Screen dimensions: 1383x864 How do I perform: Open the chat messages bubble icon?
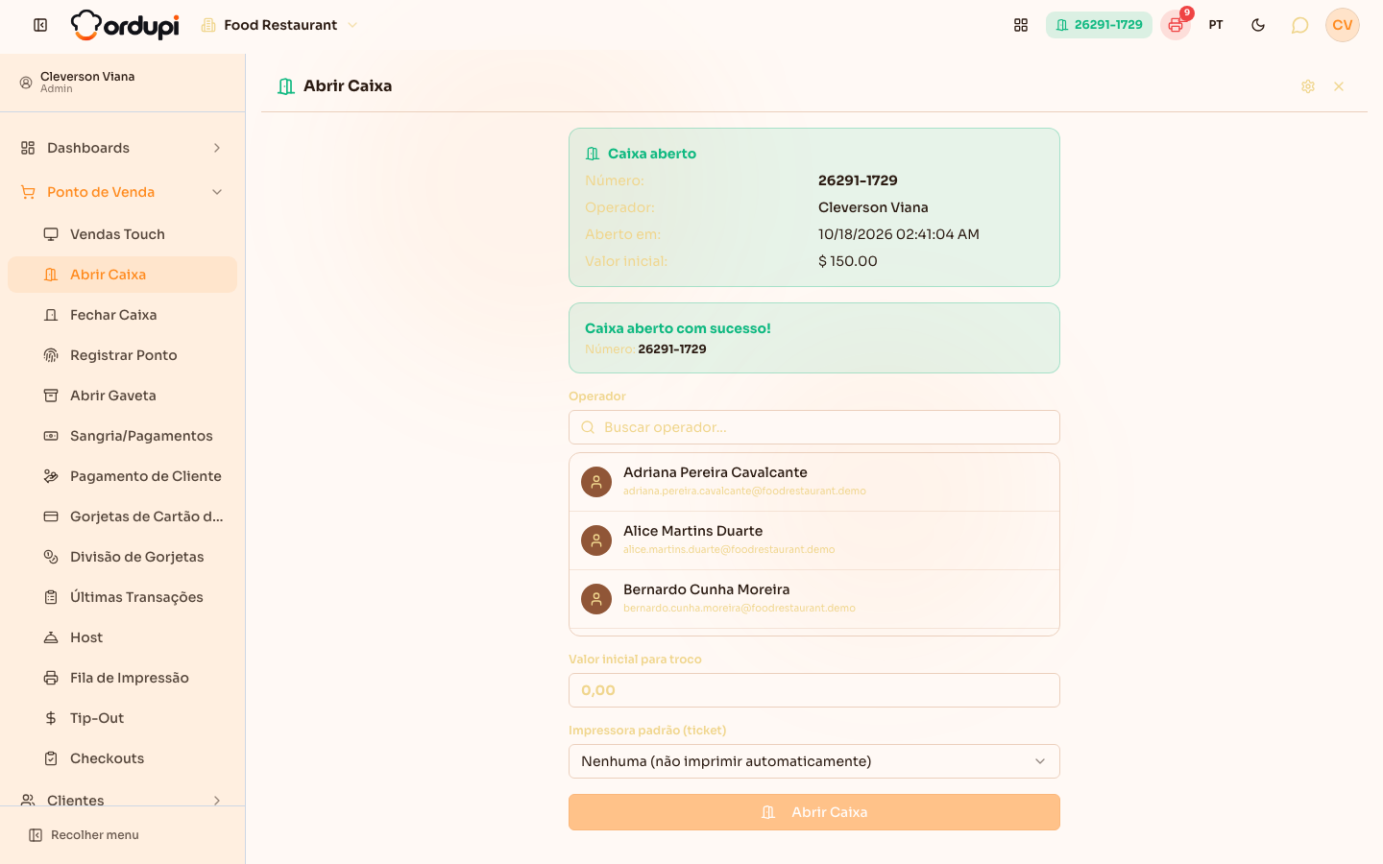pyautogui.click(x=1299, y=25)
